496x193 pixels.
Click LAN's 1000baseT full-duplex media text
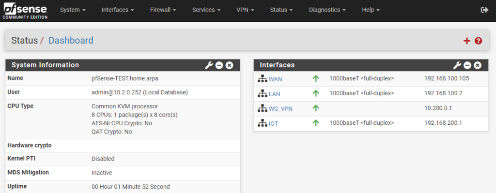361,93
